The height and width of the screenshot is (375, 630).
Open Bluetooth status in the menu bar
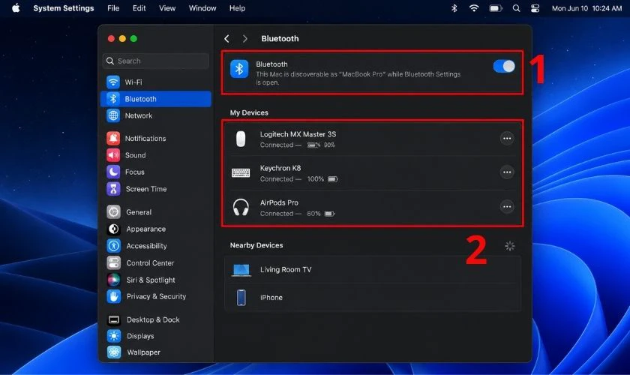click(x=454, y=8)
